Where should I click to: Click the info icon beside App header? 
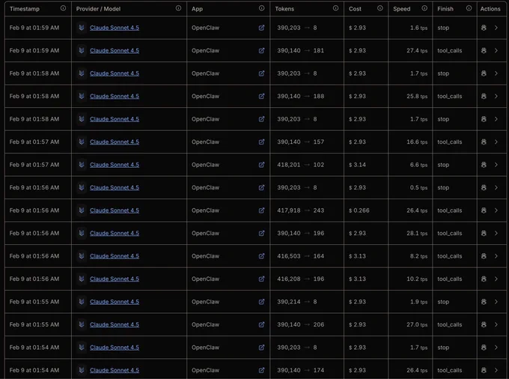[262, 8]
